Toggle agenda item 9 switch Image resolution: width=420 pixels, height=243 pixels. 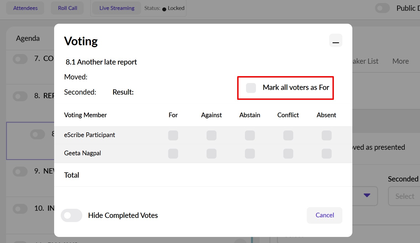[x=20, y=171]
